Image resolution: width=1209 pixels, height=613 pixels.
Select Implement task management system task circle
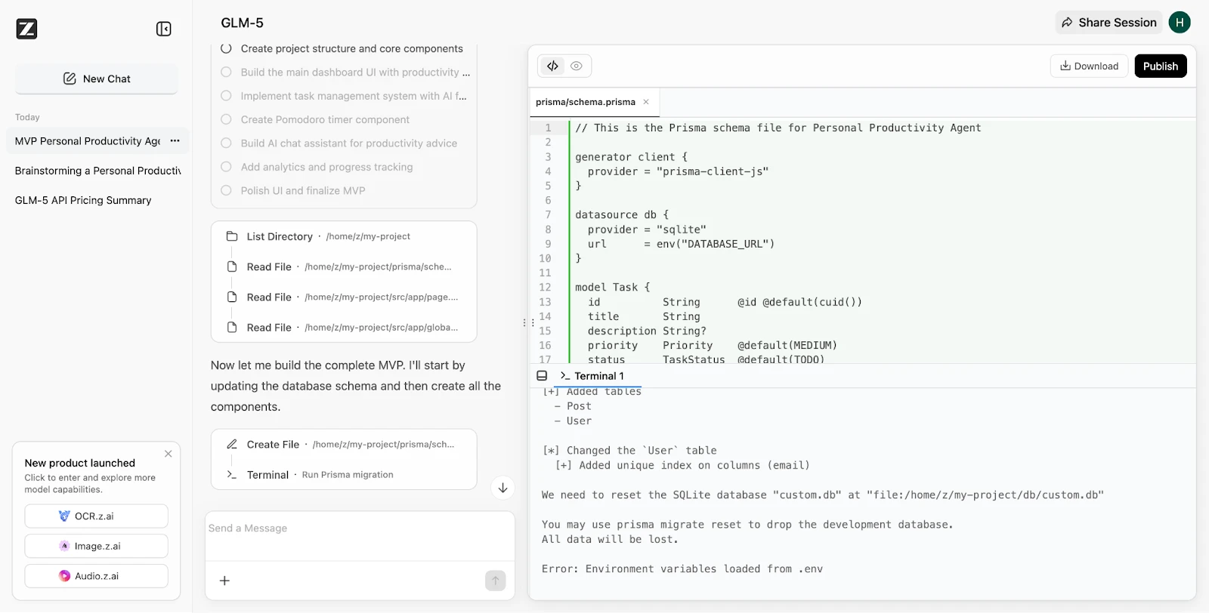226,96
